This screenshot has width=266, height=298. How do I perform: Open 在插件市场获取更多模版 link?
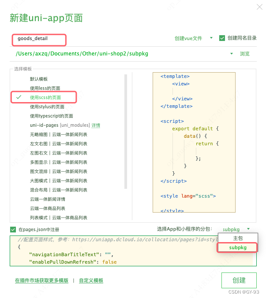point(42,280)
